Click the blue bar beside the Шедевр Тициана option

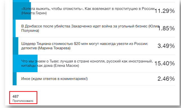[x=15, y=46]
